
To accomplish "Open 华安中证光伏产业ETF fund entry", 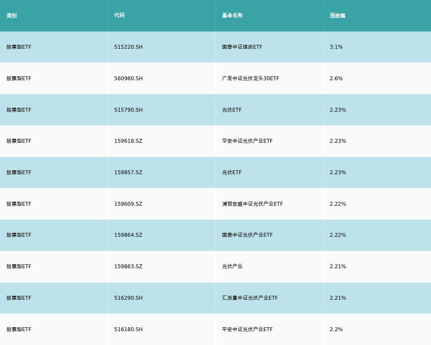I will coord(247,141).
